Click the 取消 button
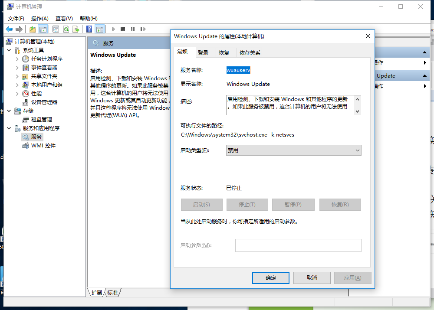The image size is (434, 310). pos(312,277)
